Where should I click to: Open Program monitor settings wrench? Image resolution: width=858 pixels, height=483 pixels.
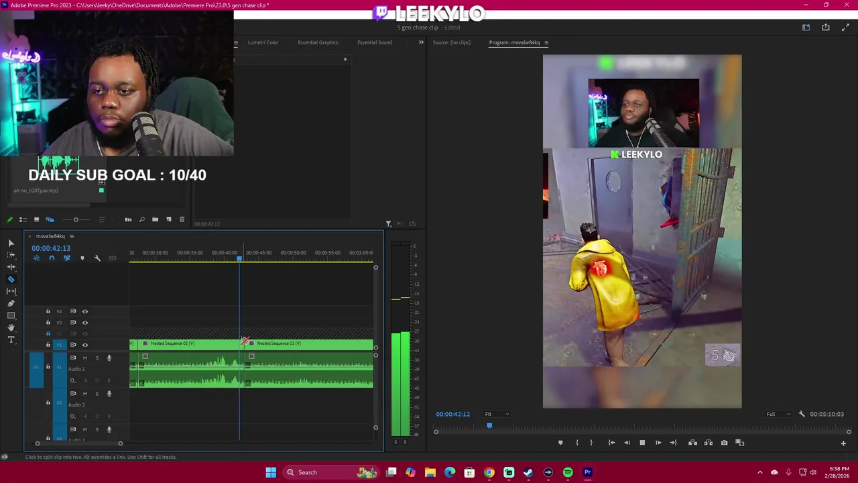click(802, 414)
